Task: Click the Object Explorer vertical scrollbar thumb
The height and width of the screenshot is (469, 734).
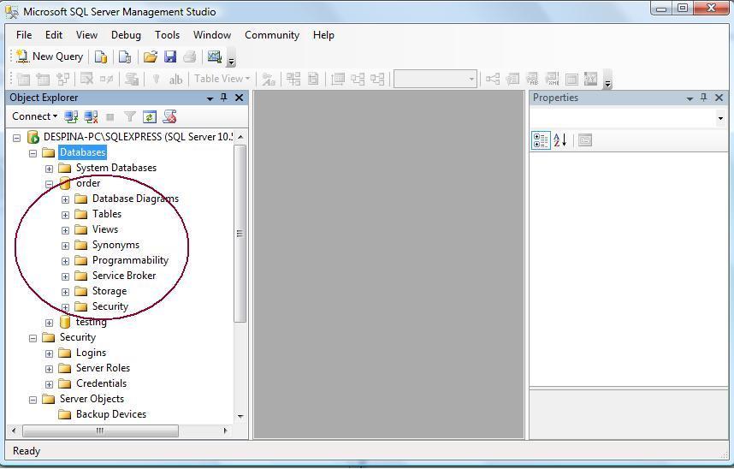Action: pos(240,234)
